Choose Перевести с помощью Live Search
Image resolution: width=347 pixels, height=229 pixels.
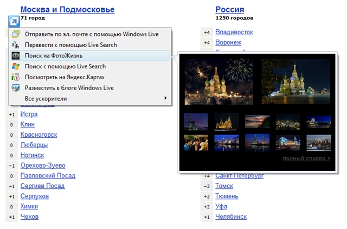click(x=70, y=45)
